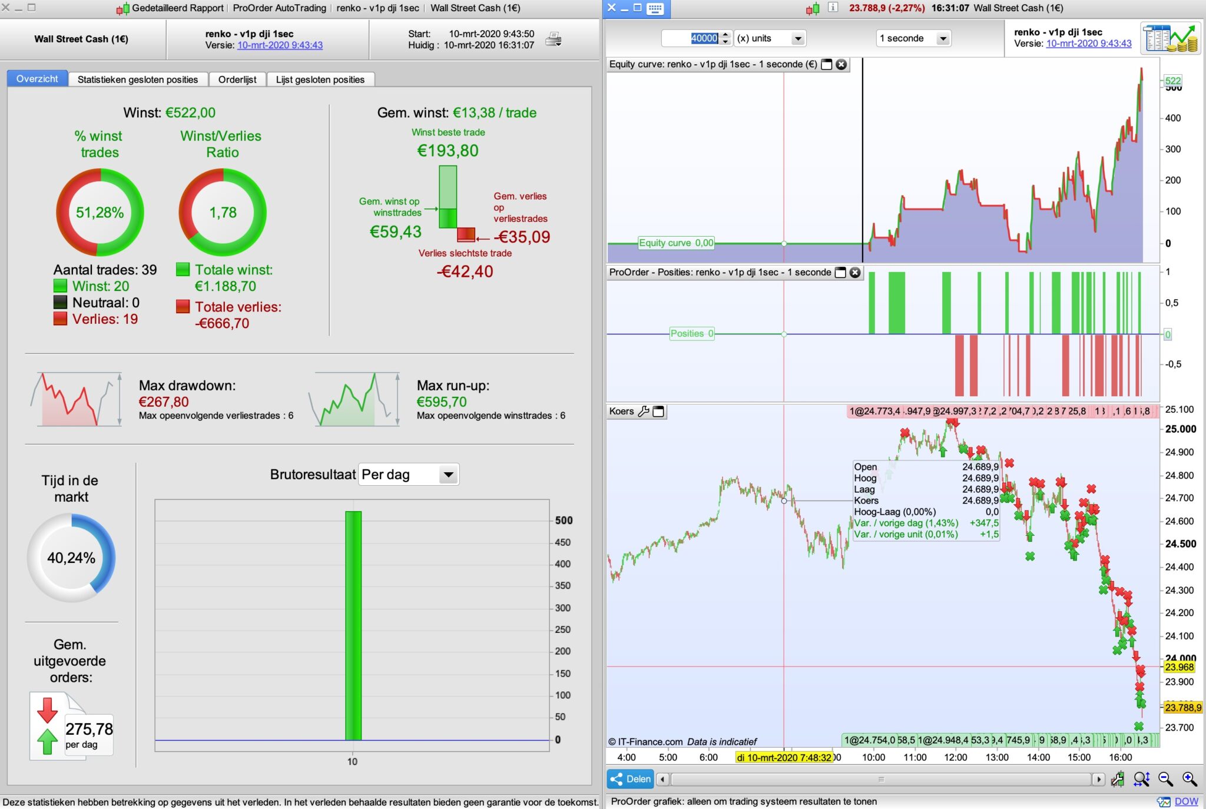Expand the '1 seconde' timeframe dropdown
This screenshot has height=809, width=1206.
click(x=943, y=39)
